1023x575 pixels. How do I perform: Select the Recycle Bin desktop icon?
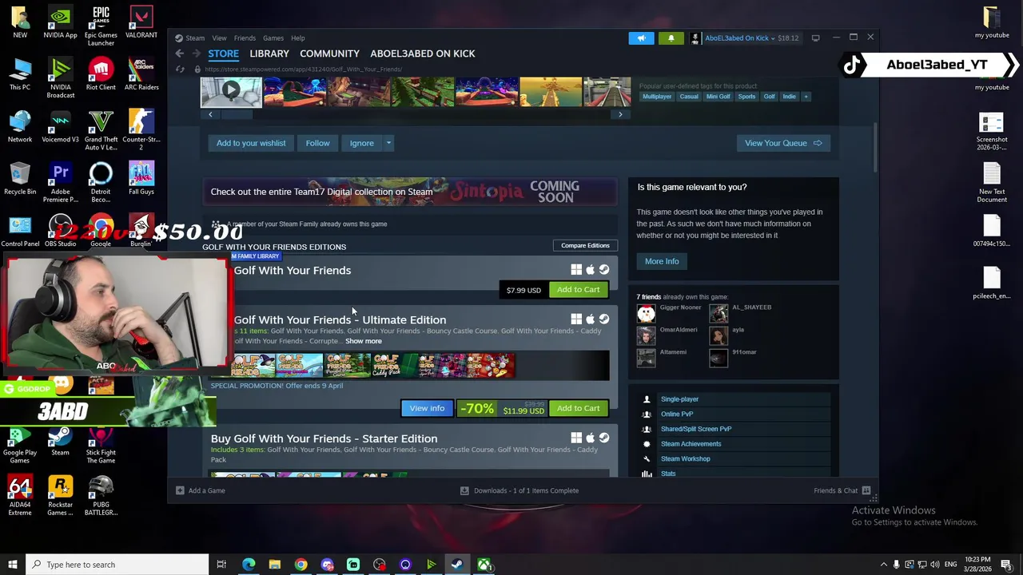(20, 179)
